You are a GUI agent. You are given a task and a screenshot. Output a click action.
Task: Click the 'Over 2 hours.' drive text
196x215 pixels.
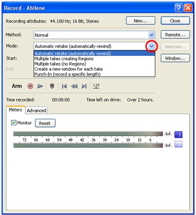(x=140, y=100)
